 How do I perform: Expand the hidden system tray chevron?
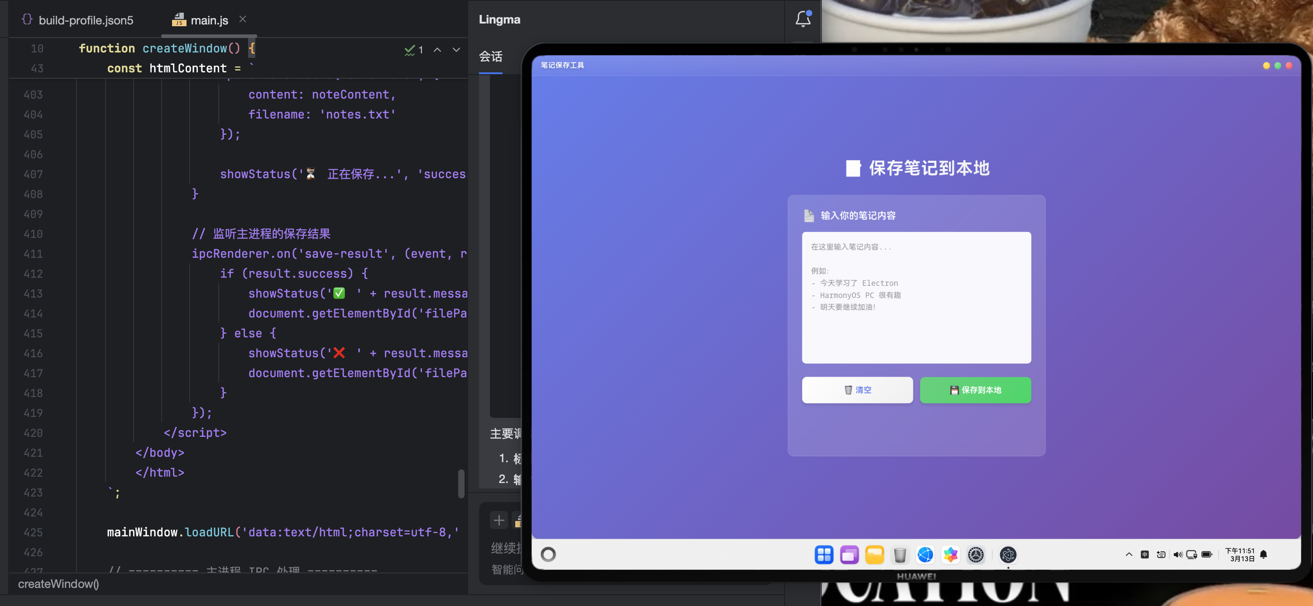point(1128,554)
